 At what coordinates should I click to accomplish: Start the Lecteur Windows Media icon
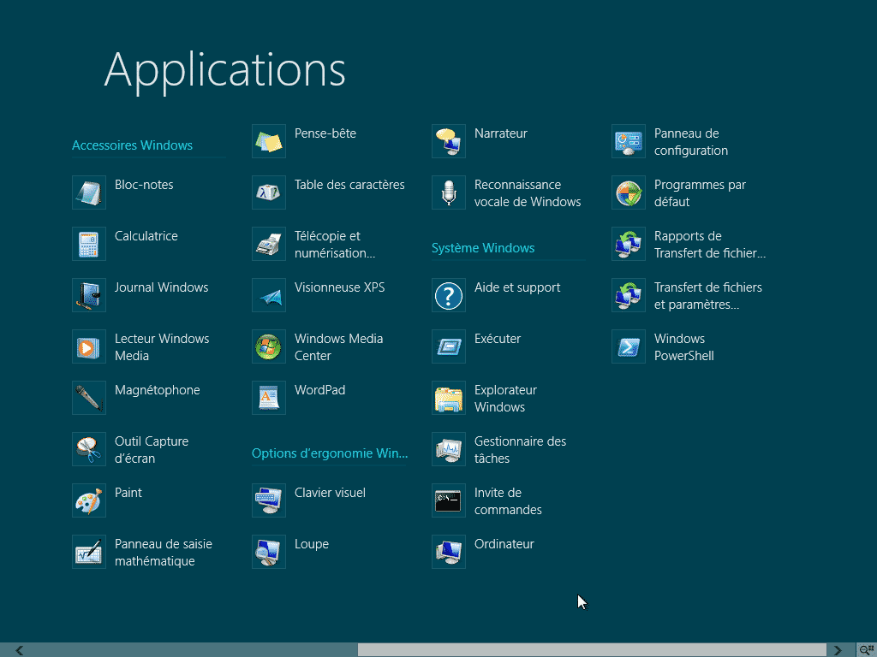coord(89,347)
